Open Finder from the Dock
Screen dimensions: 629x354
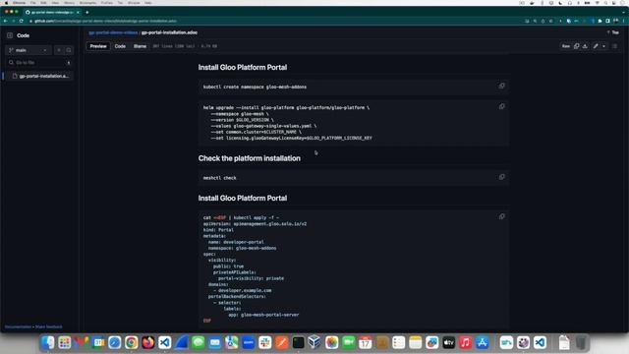[48, 343]
